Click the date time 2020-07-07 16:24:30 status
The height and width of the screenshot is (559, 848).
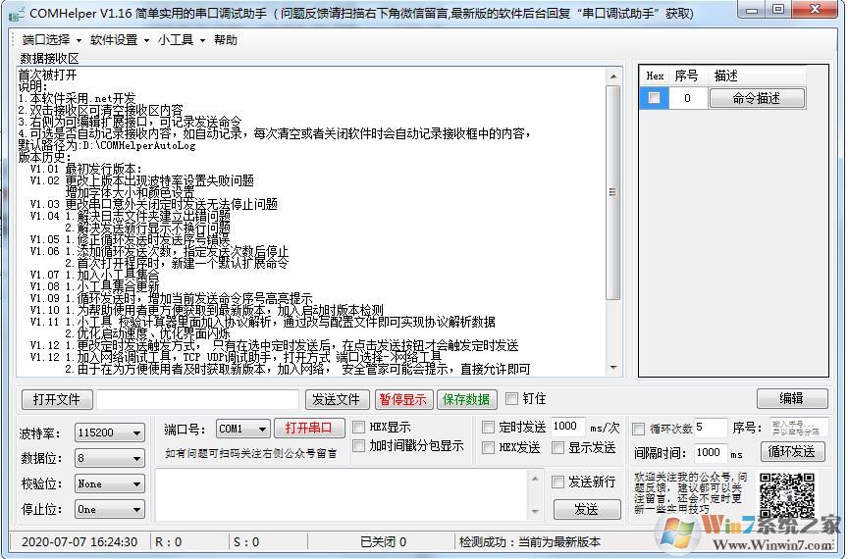tap(79, 541)
